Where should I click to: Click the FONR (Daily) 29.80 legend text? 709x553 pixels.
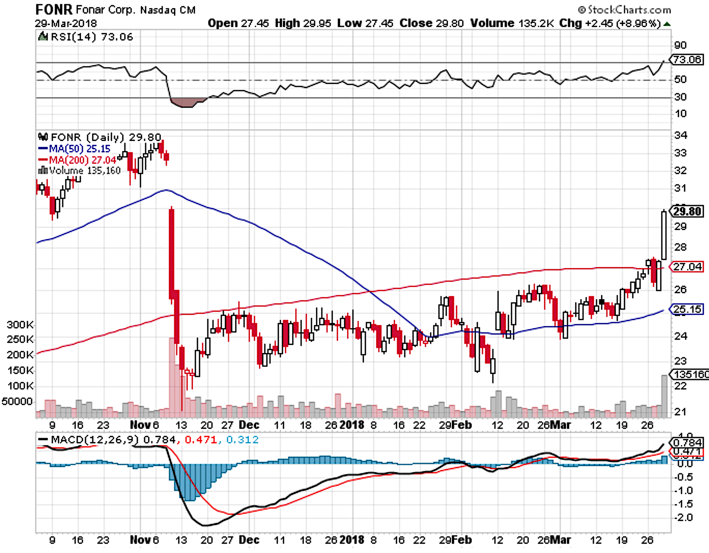[106, 137]
